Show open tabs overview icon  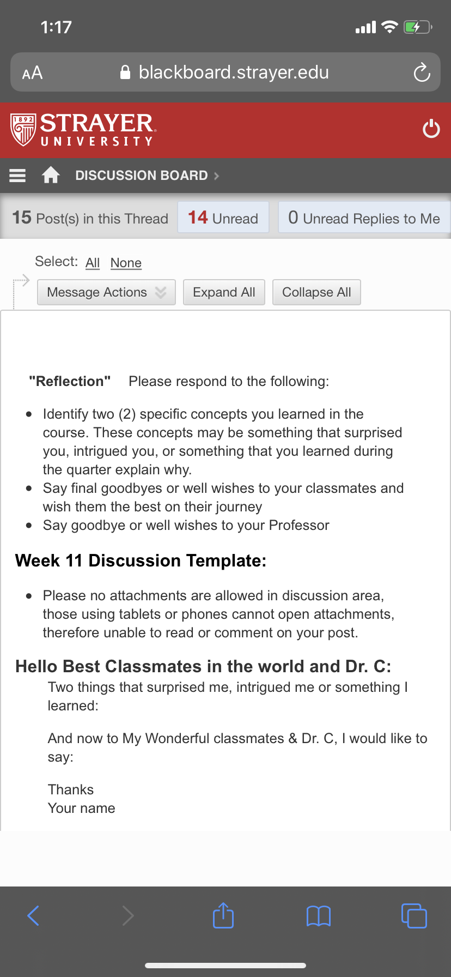414,915
